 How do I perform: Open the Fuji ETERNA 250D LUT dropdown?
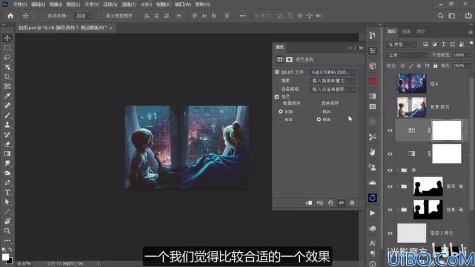coord(333,72)
